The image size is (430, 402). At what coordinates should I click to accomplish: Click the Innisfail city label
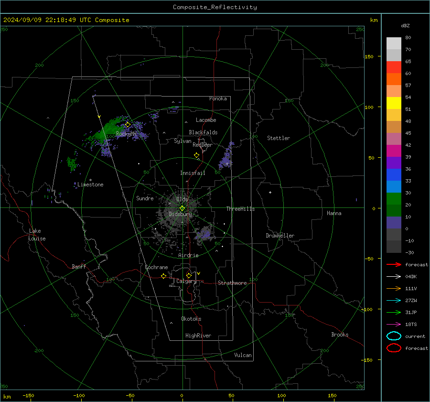pos(193,173)
